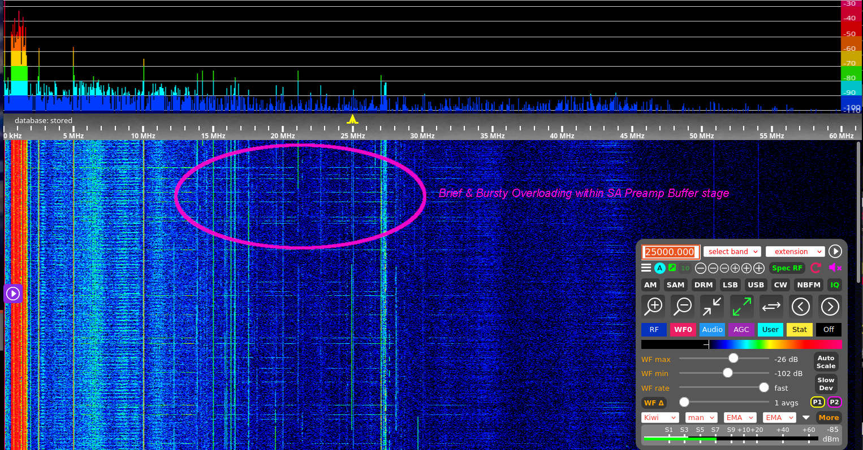Select CW mode
The width and height of the screenshot is (863, 450).
[780, 285]
